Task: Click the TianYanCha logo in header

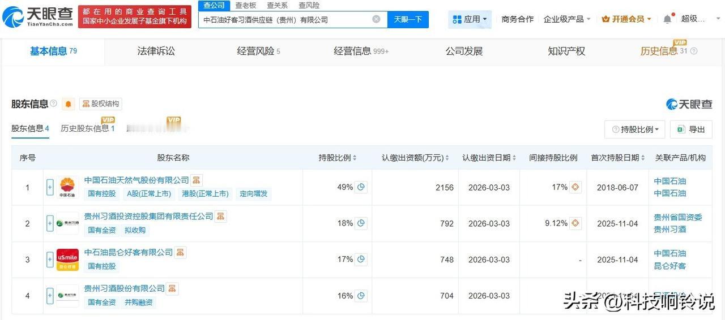Action: pos(38,18)
